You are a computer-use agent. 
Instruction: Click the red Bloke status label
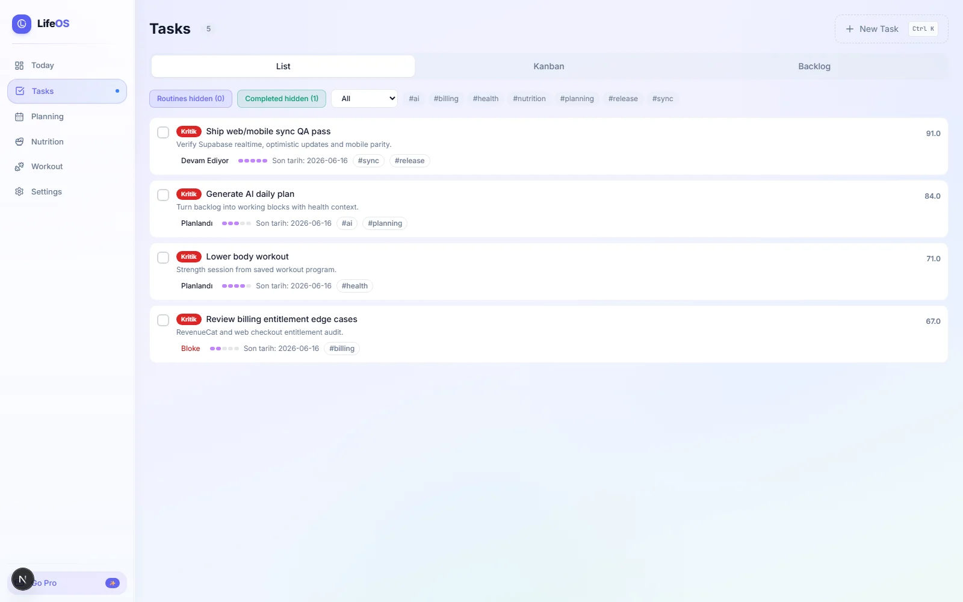click(190, 349)
